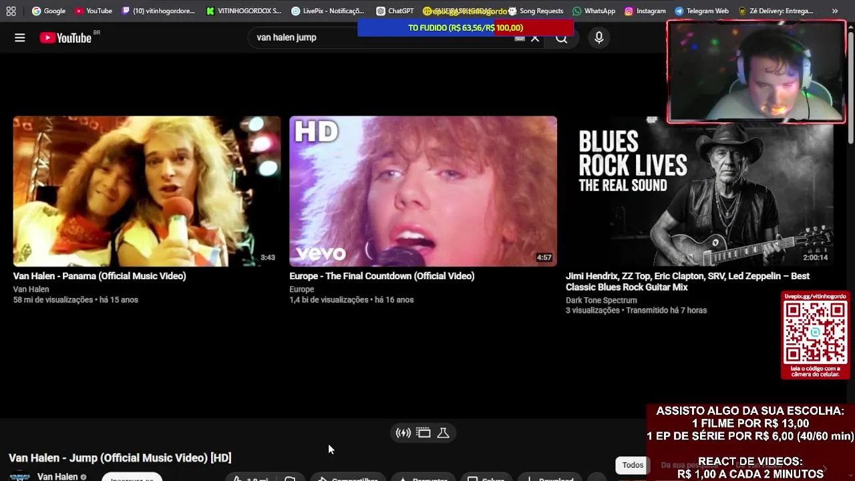This screenshot has height=481, width=855.
Task: Open the Twitch vitinhogordore bookmark
Action: (x=158, y=11)
